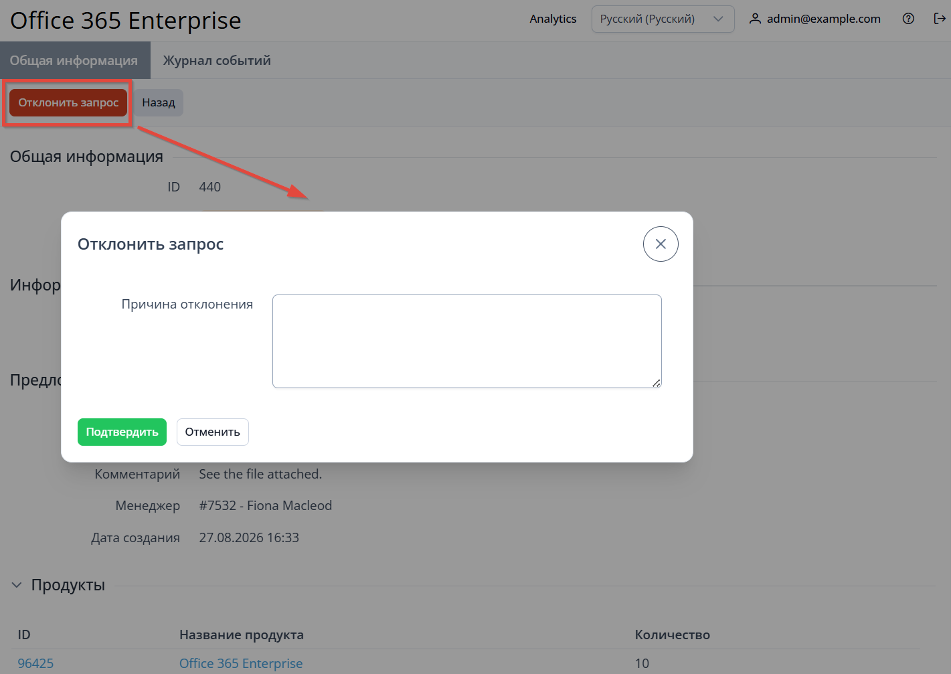Viewport: 951px width, 674px height.
Task: Open product ID 96425 link
Action: click(x=35, y=663)
